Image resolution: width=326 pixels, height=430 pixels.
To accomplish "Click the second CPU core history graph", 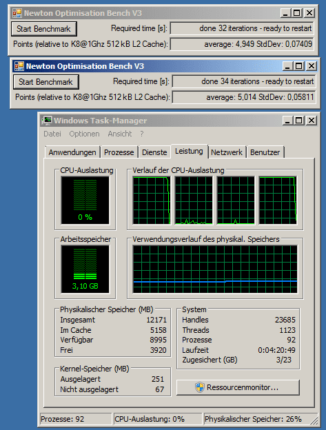I will tap(194, 201).
